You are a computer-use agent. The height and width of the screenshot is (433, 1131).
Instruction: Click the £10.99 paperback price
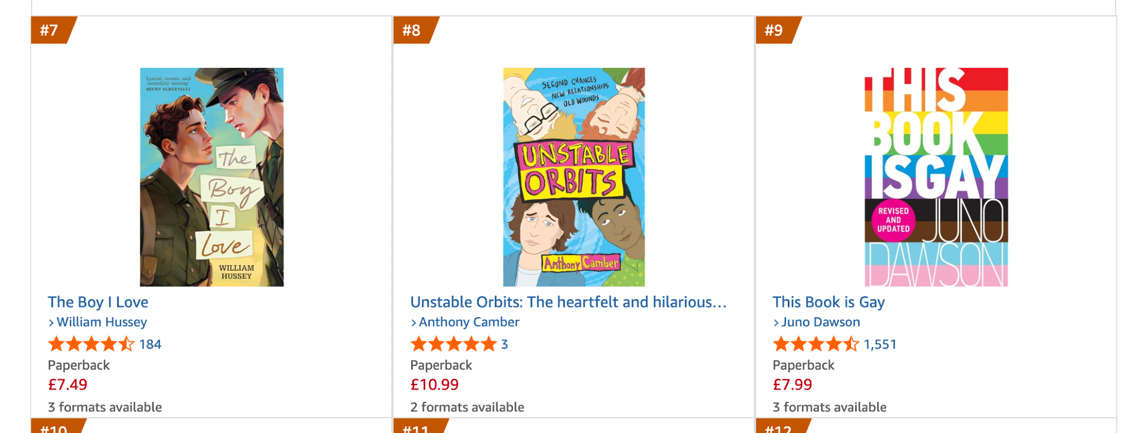tap(434, 385)
